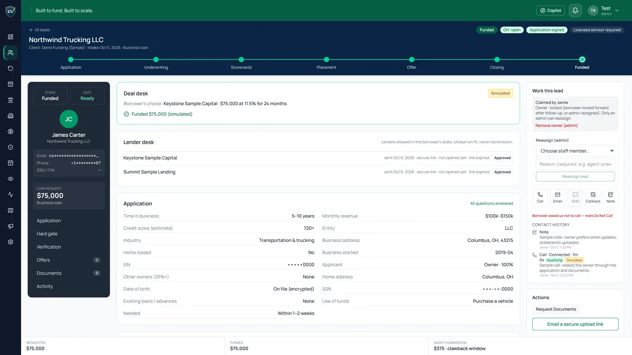This screenshot has width=632, height=355.
Task: Click the Call action button
Action: click(x=540, y=198)
